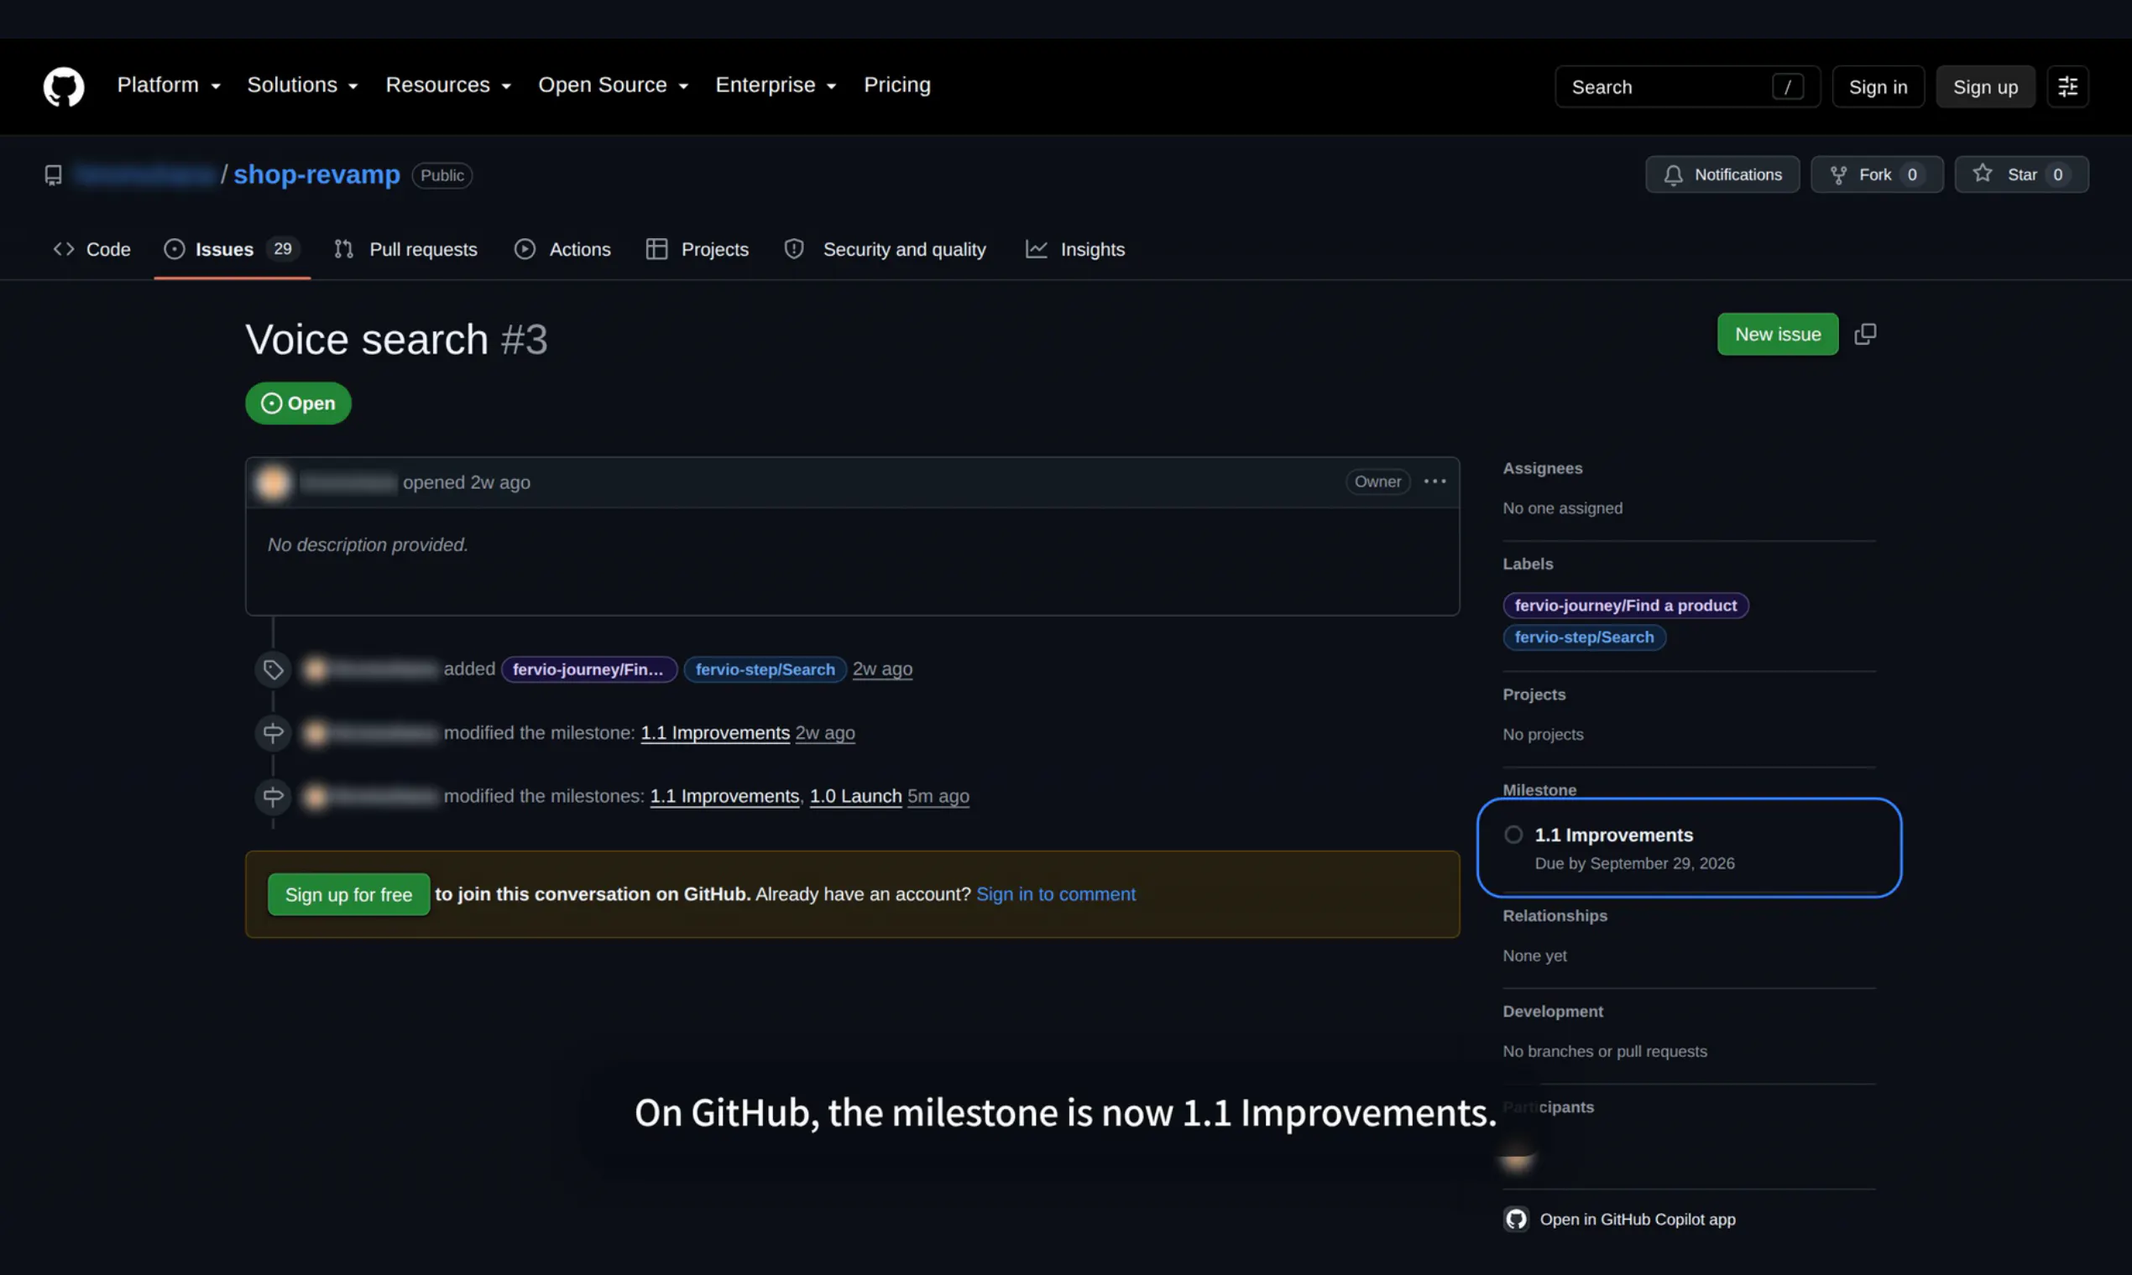Image resolution: width=2132 pixels, height=1275 pixels.
Task: Click the Copilot icon beside Open in GitHub Copilot app
Action: click(x=1517, y=1219)
